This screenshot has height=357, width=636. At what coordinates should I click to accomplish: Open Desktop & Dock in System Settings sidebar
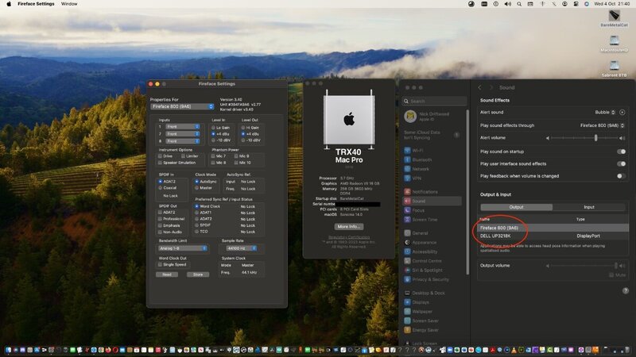[x=425, y=293]
